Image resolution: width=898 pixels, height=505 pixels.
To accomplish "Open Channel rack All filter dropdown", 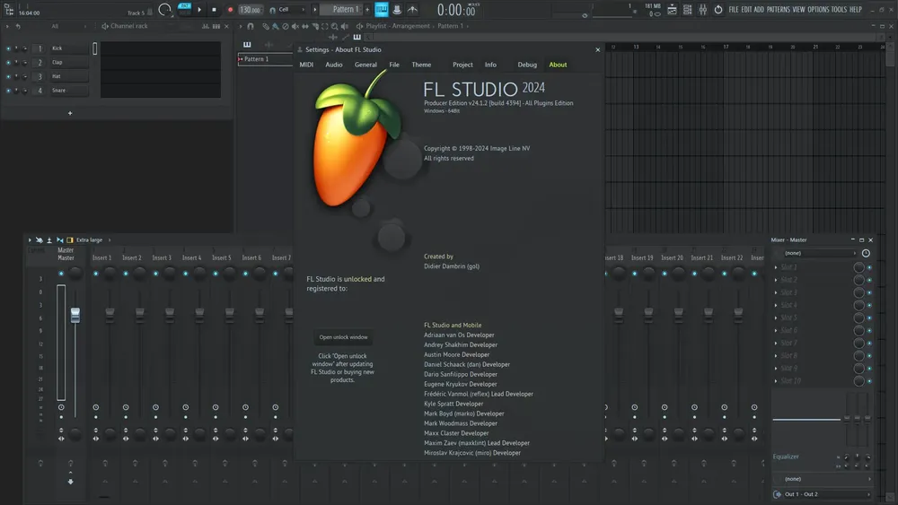I will coord(69,26).
